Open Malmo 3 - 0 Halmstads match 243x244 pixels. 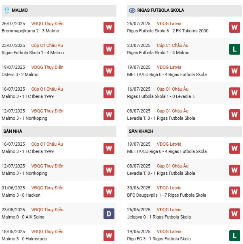24,239
